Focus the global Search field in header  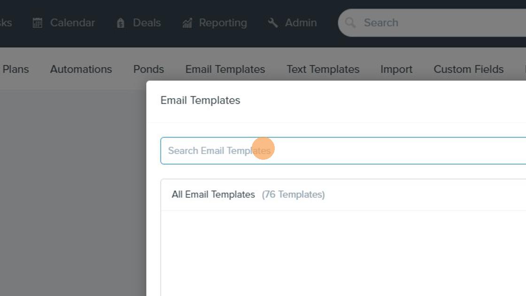[432, 23]
